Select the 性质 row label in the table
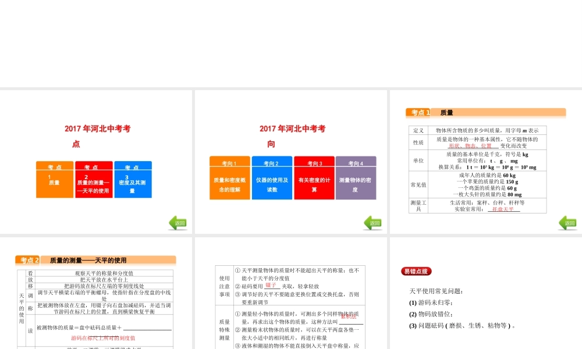The height and width of the screenshot is (349, 582). [418, 143]
